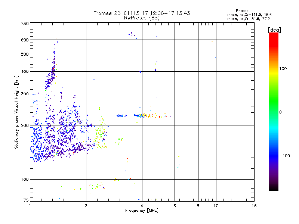Viewport: 299px width, 224px height.
Task: Click the cyan point cluster just above 6 MHz
Action: coord(179,166)
